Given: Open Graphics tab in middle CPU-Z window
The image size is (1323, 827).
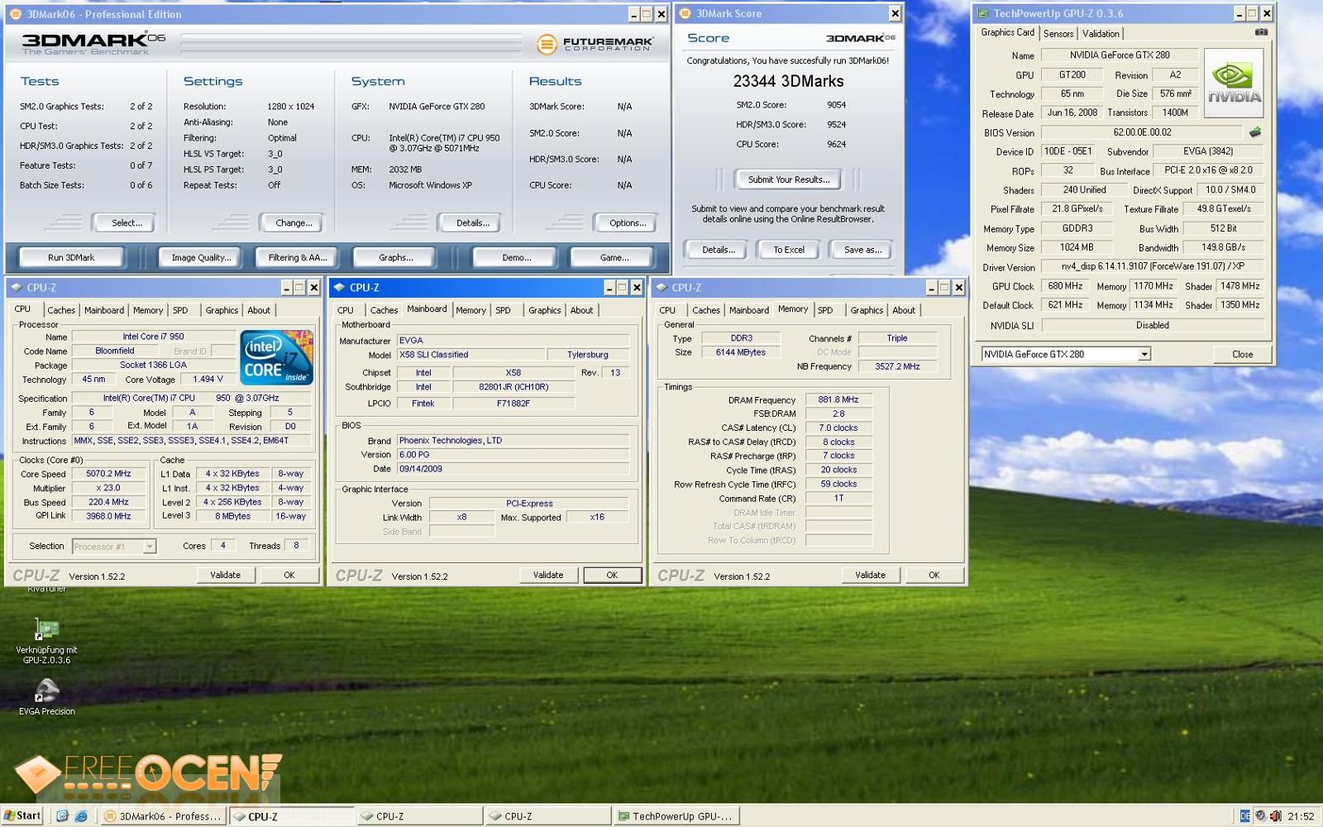Looking at the screenshot, I should coord(545,310).
